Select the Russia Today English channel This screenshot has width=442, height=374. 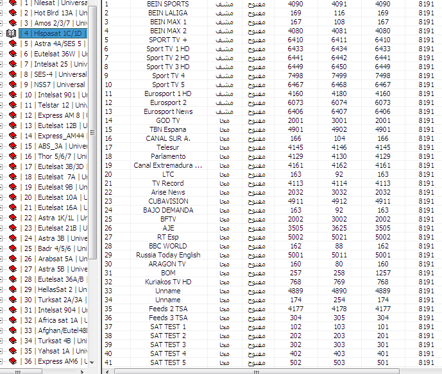click(168, 255)
